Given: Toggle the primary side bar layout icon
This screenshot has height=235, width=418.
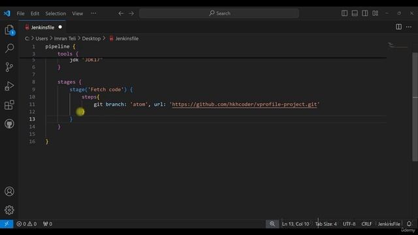Looking at the screenshot, I should click(344, 13).
